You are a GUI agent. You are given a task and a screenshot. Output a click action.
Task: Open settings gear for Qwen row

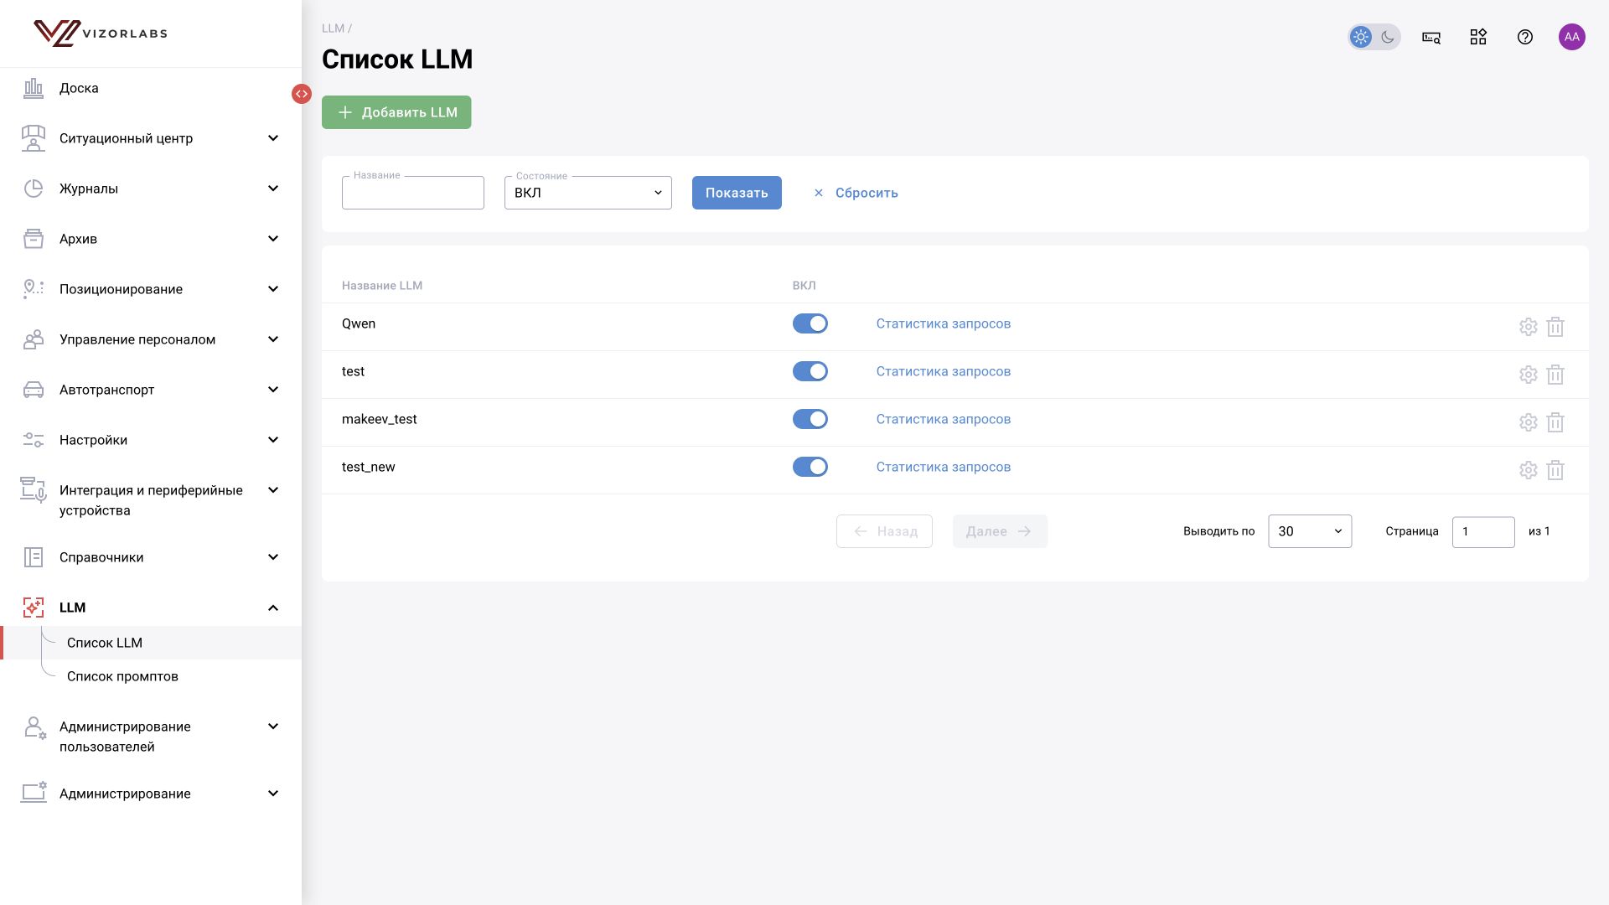pos(1528,327)
